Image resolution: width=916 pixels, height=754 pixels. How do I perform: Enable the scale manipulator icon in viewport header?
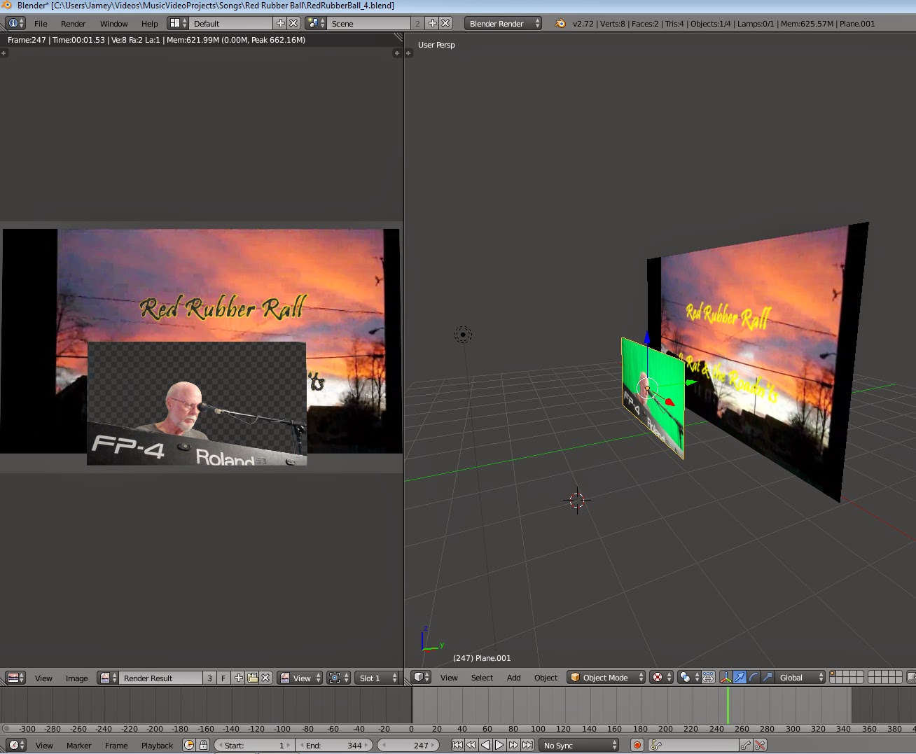[x=765, y=677]
